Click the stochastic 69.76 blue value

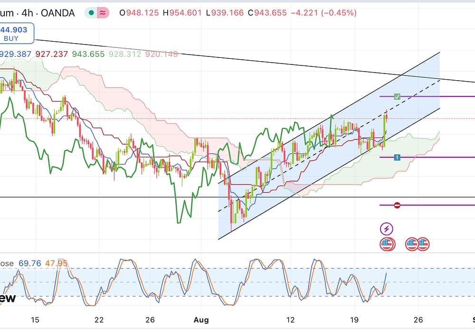[x=30, y=263]
